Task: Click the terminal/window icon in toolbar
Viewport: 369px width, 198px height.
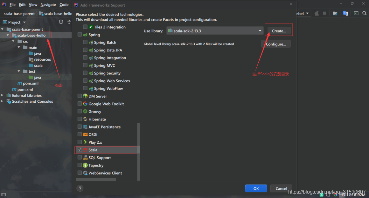Action: [356, 13]
